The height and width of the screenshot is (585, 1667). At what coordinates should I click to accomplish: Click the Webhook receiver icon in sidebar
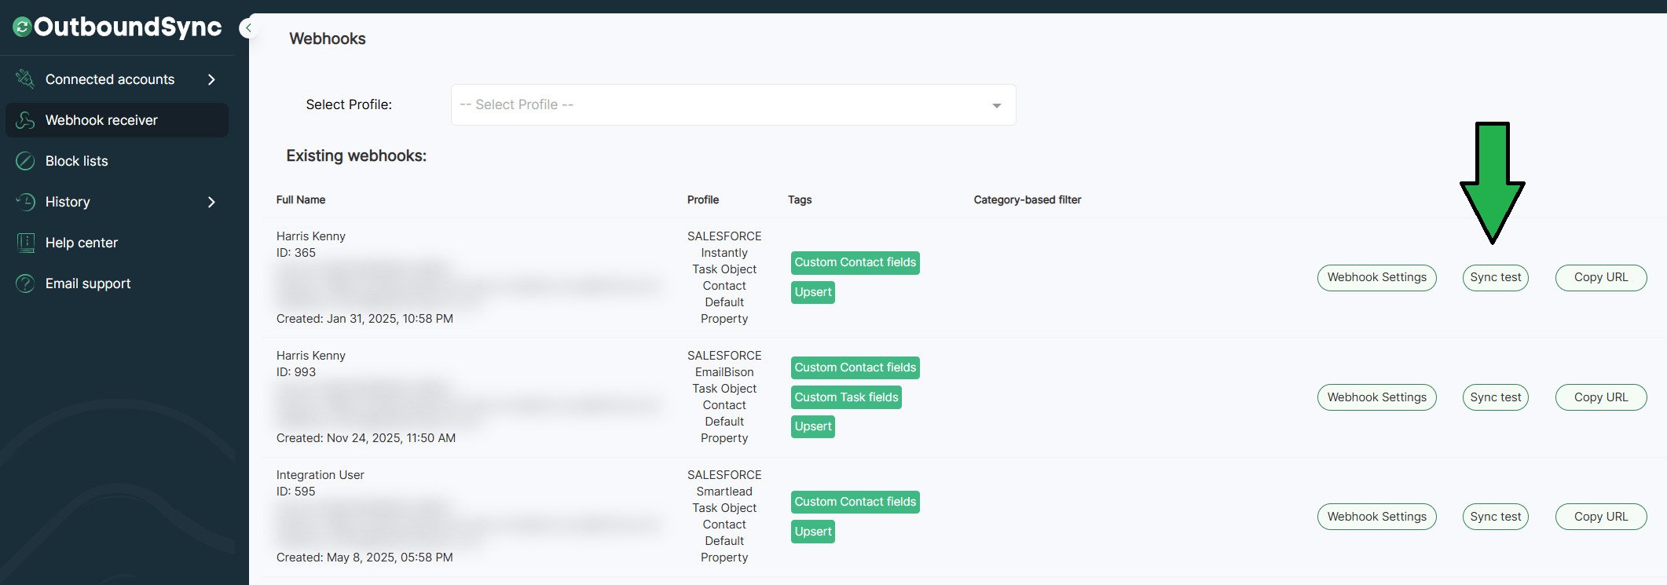pyautogui.click(x=25, y=120)
